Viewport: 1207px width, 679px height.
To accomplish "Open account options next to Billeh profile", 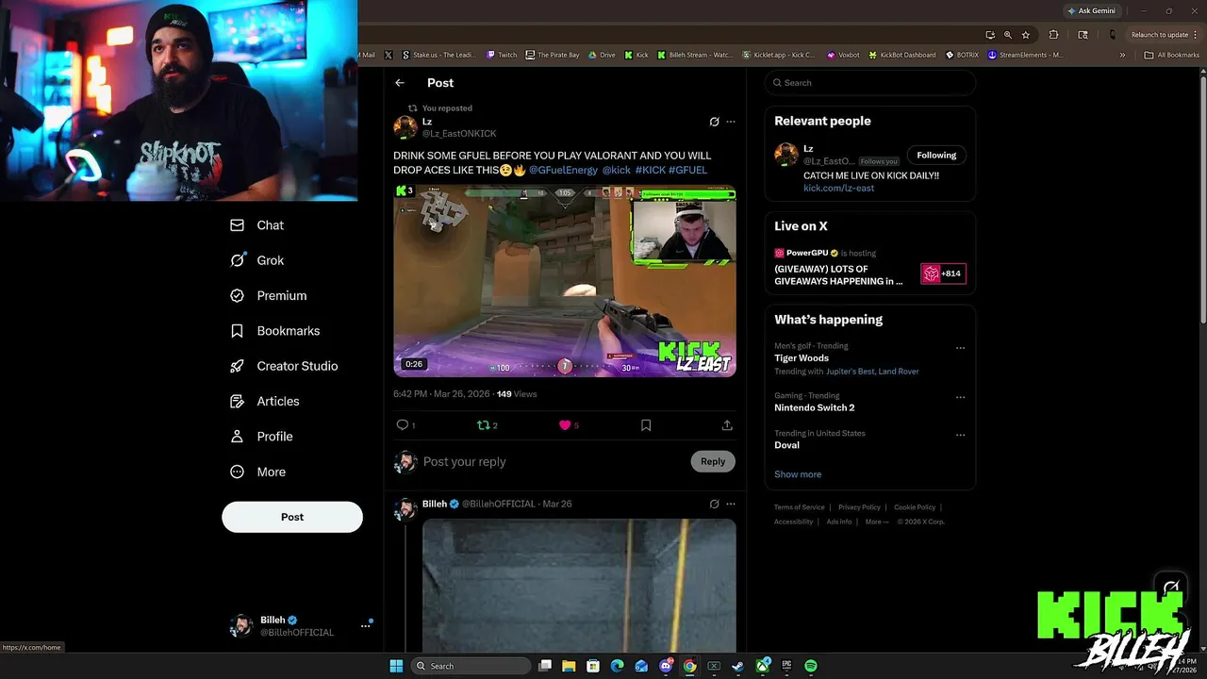I will pyautogui.click(x=365, y=625).
